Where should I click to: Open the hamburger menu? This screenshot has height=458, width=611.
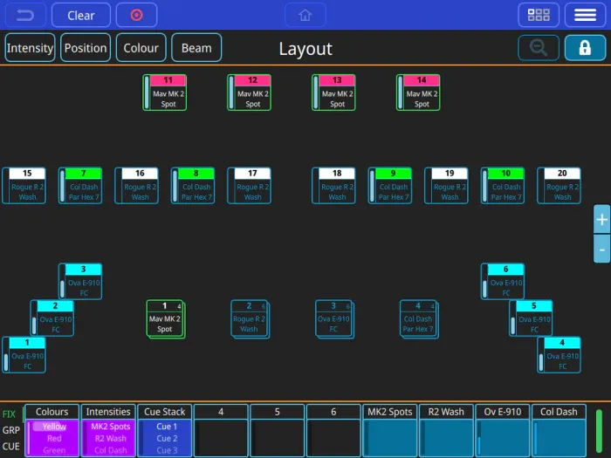coord(585,15)
